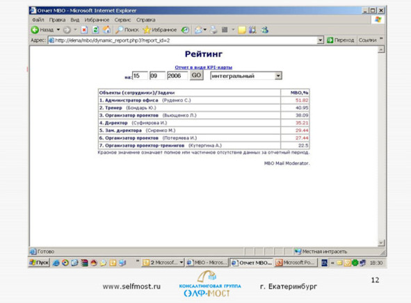Click the Stop loading toolbar icon

coord(84,30)
